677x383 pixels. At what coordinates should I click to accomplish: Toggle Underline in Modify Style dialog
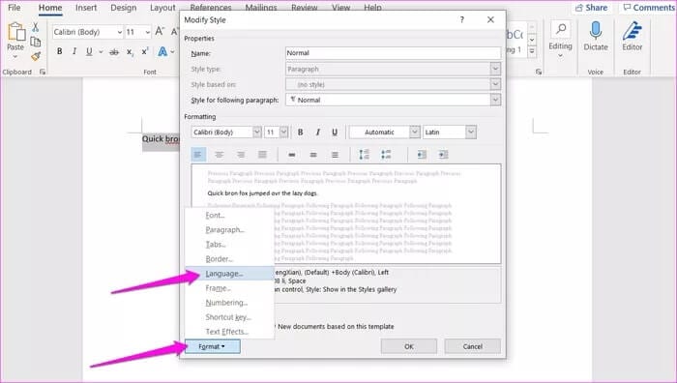click(x=335, y=133)
